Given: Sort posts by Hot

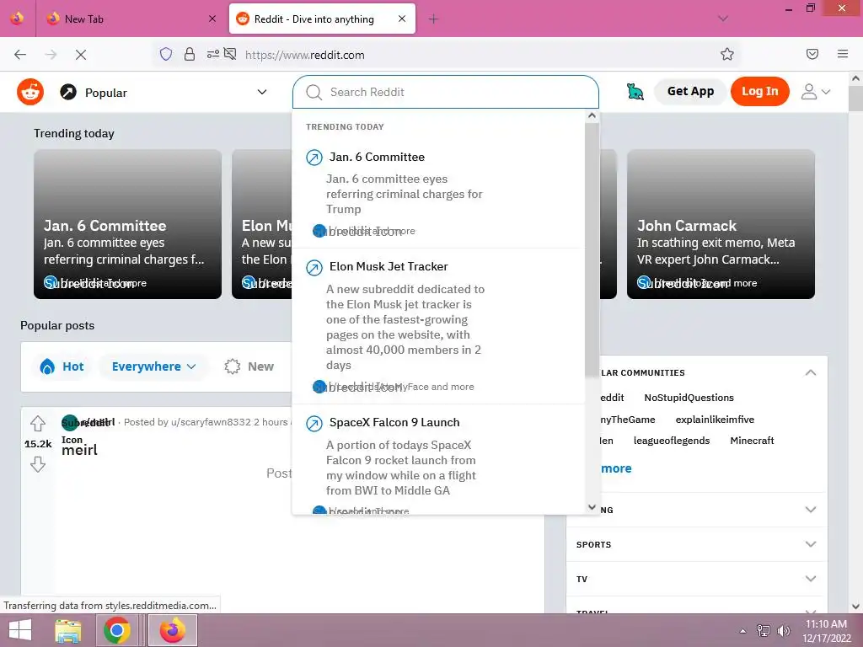Looking at the screenshot, I should click(x=62, y=366).
